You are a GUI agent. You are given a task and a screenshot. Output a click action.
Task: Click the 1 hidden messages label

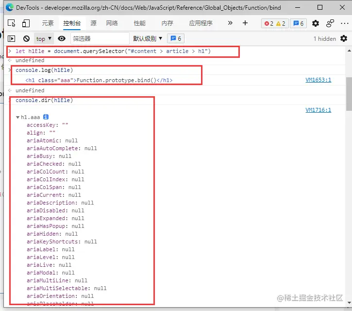(325, 39)
